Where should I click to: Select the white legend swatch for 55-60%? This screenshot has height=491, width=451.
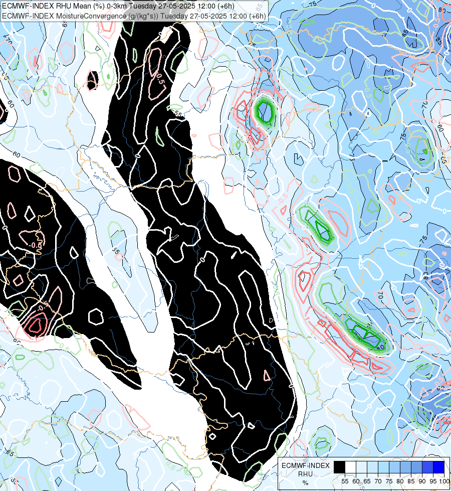(351, 467)
